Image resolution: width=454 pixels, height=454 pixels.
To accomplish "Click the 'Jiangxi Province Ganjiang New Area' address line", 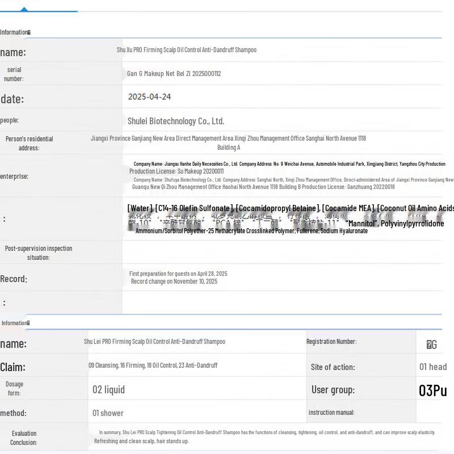I will click(228, 138).
